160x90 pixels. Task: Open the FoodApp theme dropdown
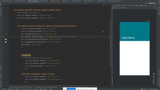(x=136, y=5)
